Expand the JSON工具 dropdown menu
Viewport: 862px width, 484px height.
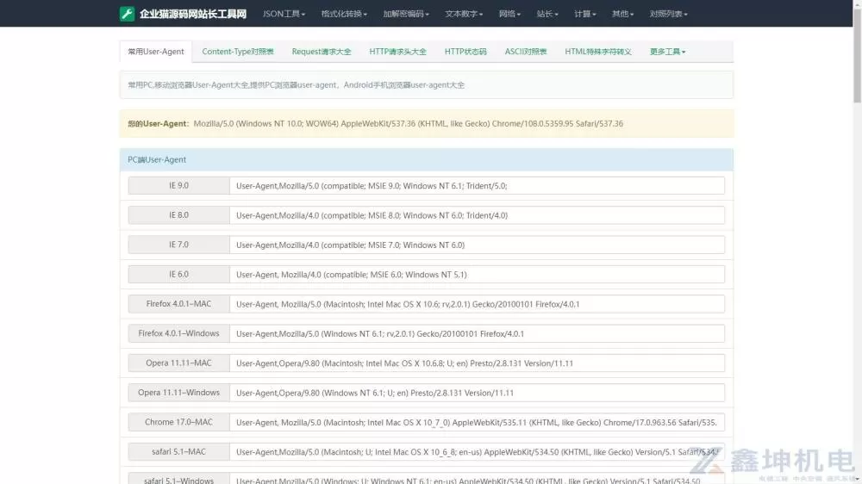pyautogui.click(x=284, y=14)
